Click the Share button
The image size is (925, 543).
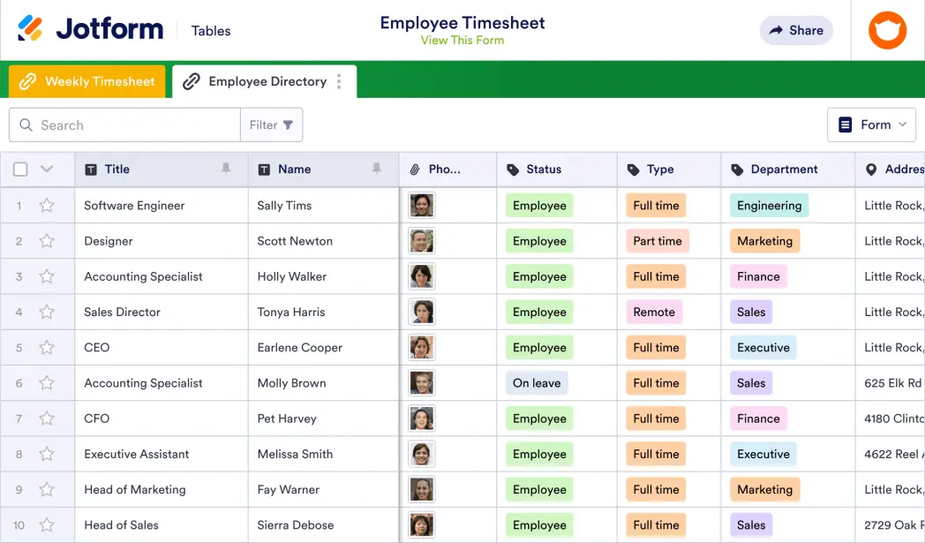point(796,30)
